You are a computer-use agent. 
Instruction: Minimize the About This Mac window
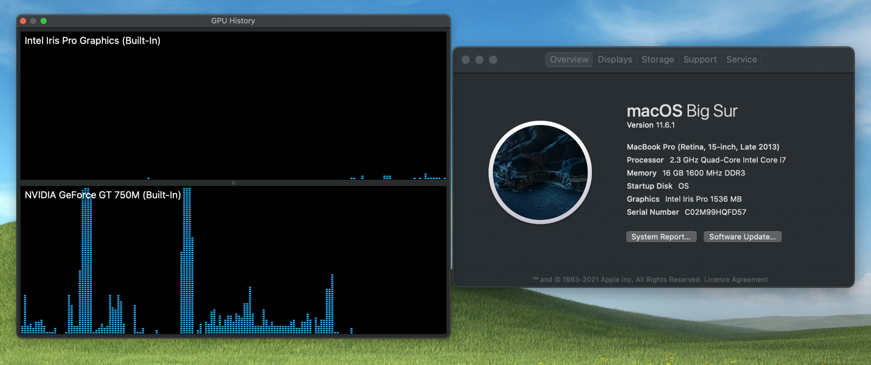(x=479, y=60)
